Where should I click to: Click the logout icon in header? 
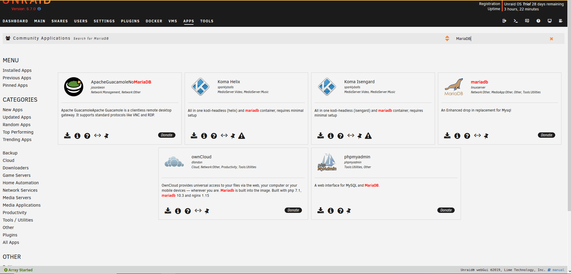click(504, 21)
